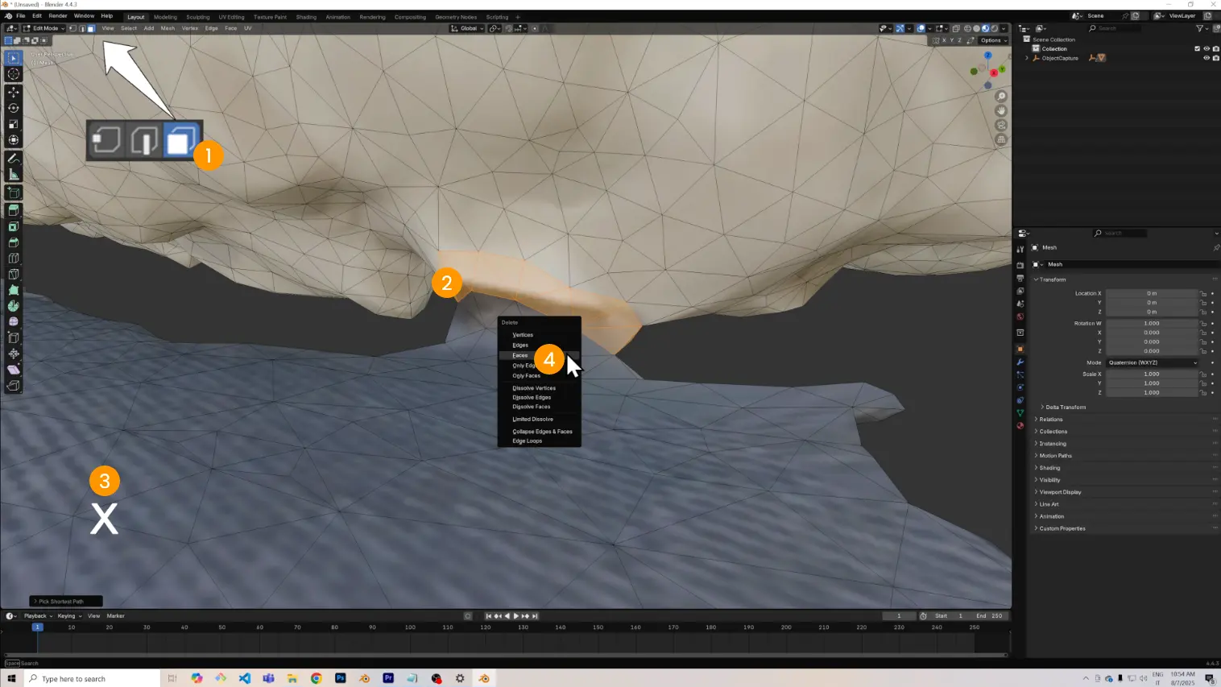The image size is (1221, 687).
Task: Switch to the Sculpting workspace tab
Action: (x=197, y=17)
